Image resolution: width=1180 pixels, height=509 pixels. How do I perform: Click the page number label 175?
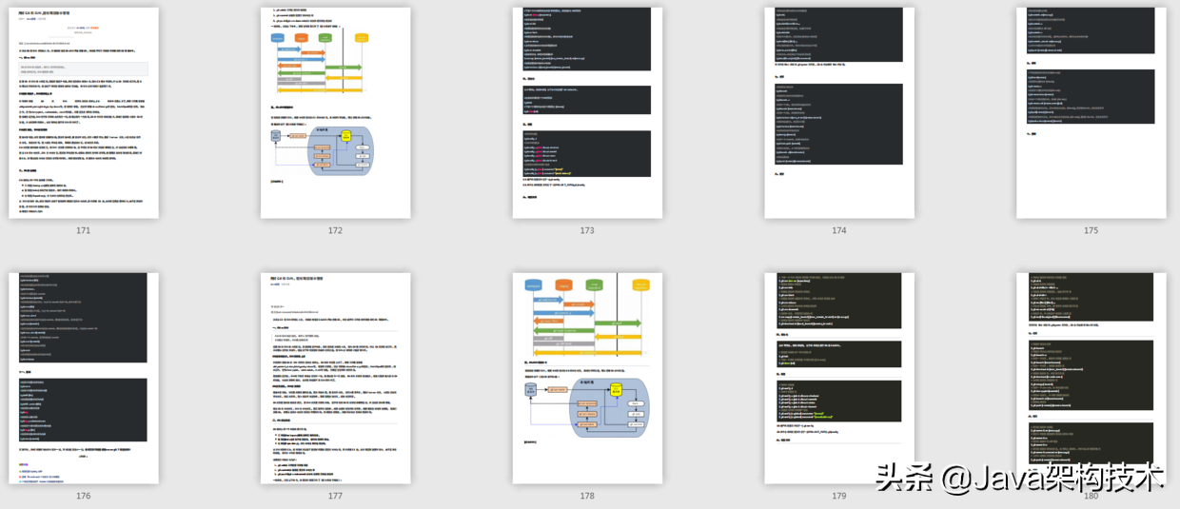point(1091,230)
